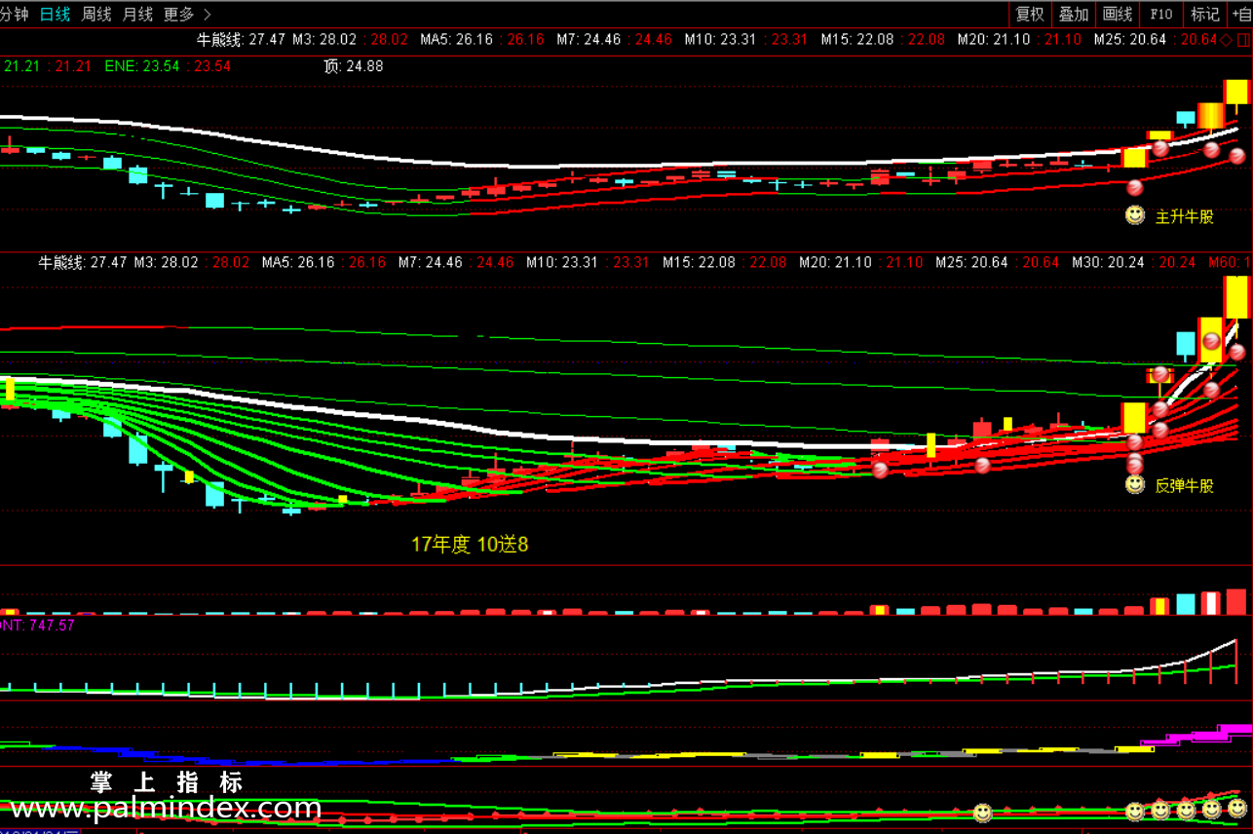Select the 日线 daily chart tab
The height and width of the screenshot is (834, 1253).
click(x=55, y=14)
